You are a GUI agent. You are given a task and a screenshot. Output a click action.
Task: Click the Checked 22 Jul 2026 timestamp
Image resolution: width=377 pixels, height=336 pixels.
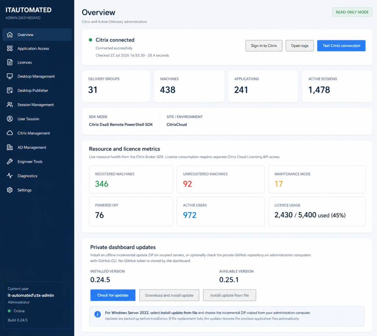tap(132, 55)
